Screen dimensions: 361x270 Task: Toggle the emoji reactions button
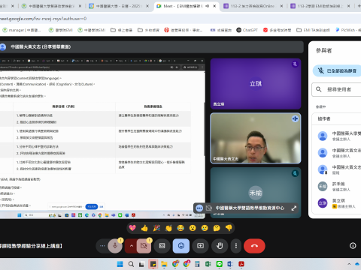coord(181,246)
